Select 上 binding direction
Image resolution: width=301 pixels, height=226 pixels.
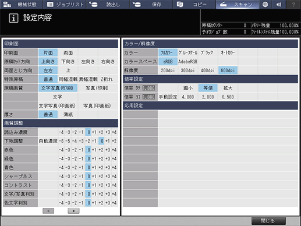tap(68, 70)
